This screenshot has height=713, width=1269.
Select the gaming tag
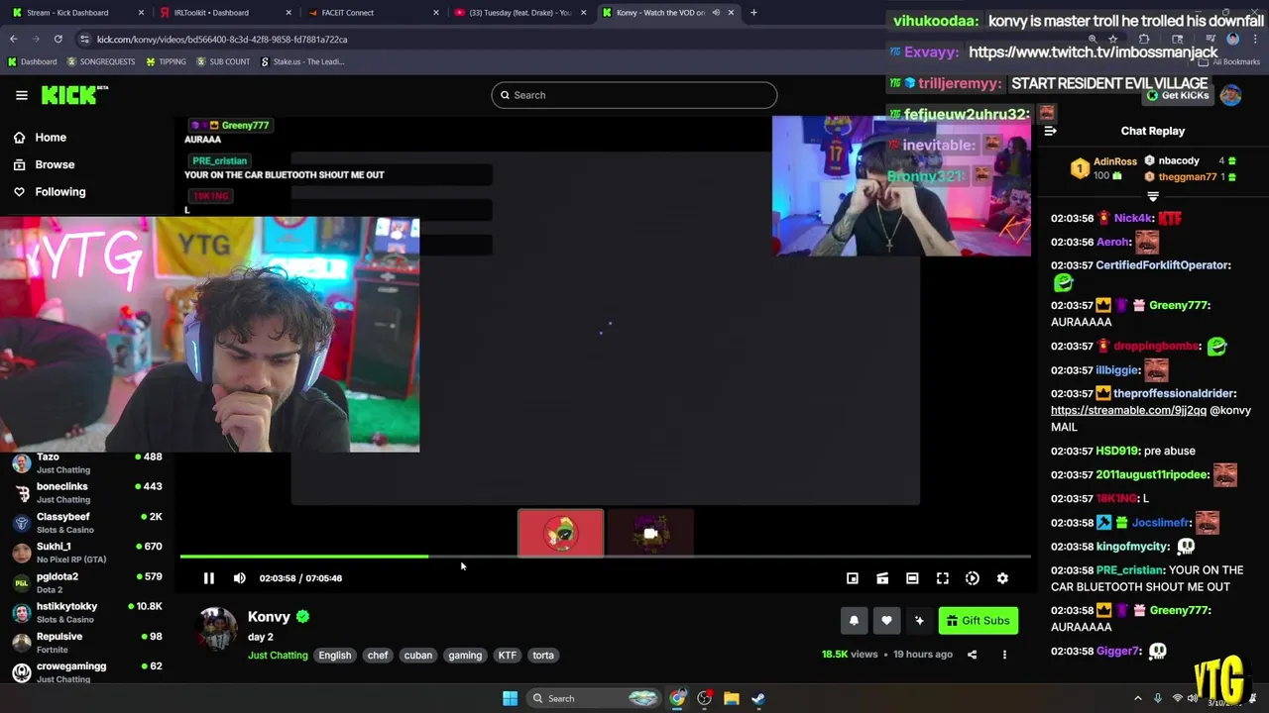tap(465, 656)
